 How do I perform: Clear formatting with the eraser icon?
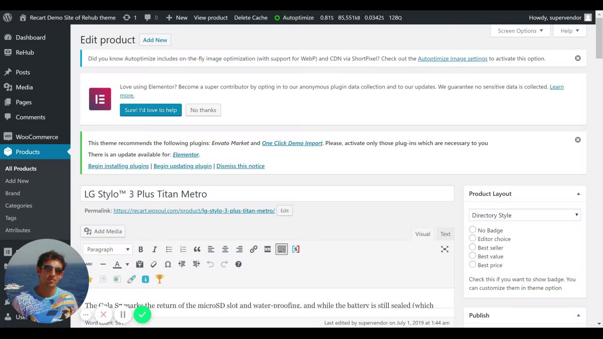(x=154, y=264)
